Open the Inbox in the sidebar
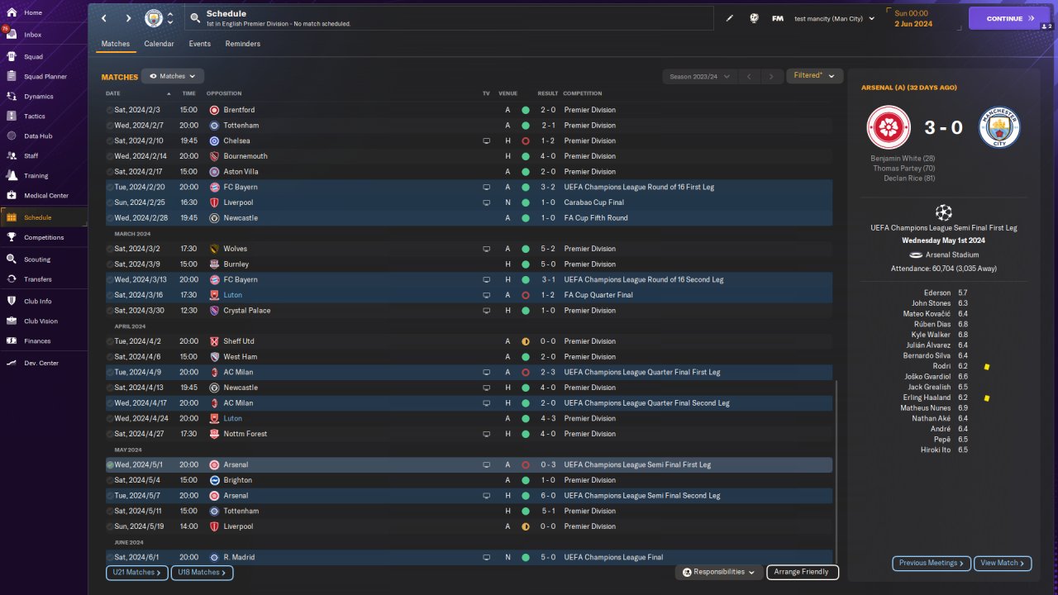Viewport: 1058px width, 595px height. pyautogui.click(x=33, y=35)
